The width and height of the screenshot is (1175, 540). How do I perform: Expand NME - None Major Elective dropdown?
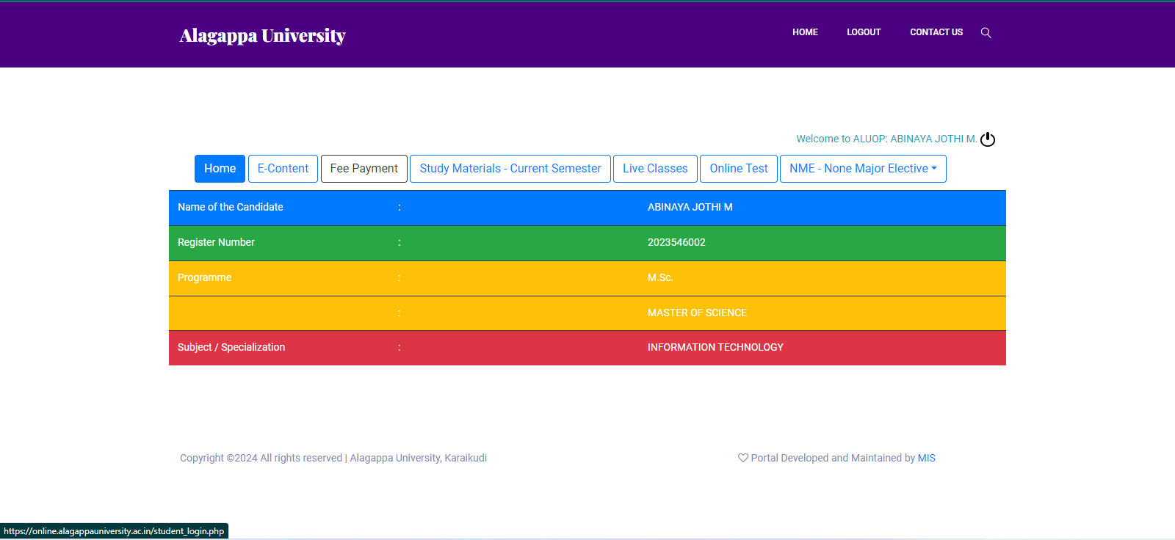(x=863, y=169)
